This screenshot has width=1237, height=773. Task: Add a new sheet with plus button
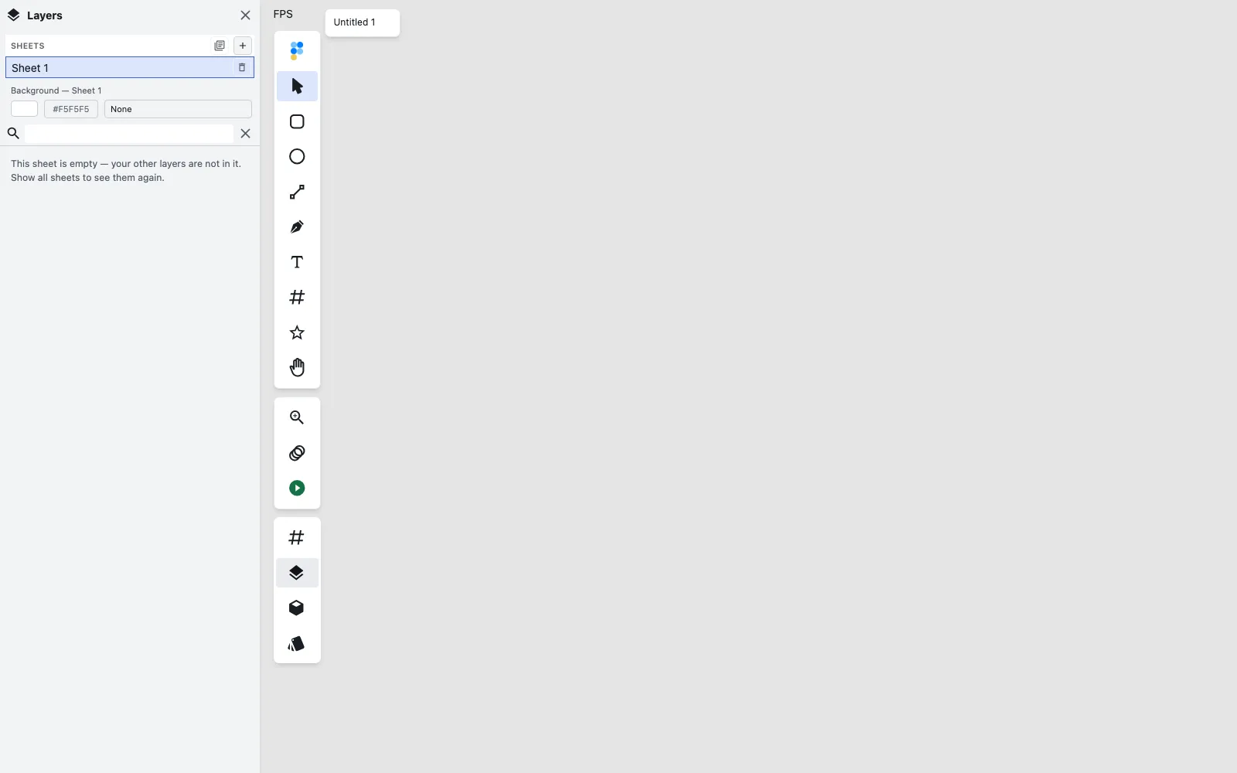click(x=243, y=46)
